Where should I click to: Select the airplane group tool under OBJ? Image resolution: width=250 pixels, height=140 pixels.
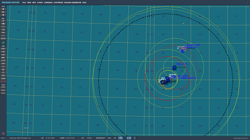3,49
